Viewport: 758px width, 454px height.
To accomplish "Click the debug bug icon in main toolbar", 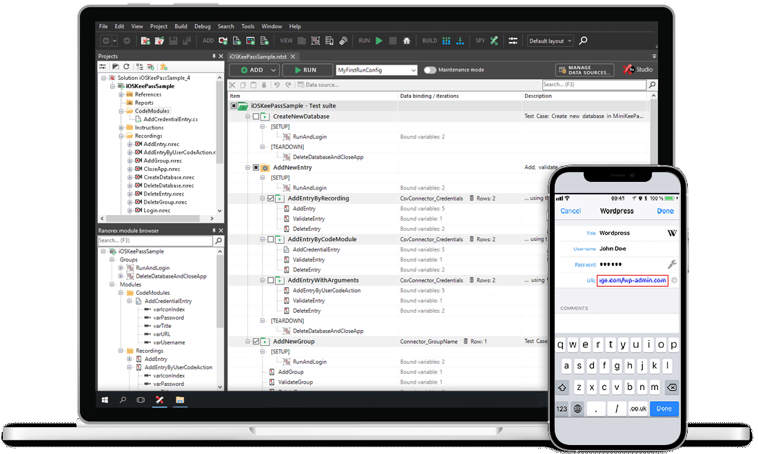I will coord(407,41).
